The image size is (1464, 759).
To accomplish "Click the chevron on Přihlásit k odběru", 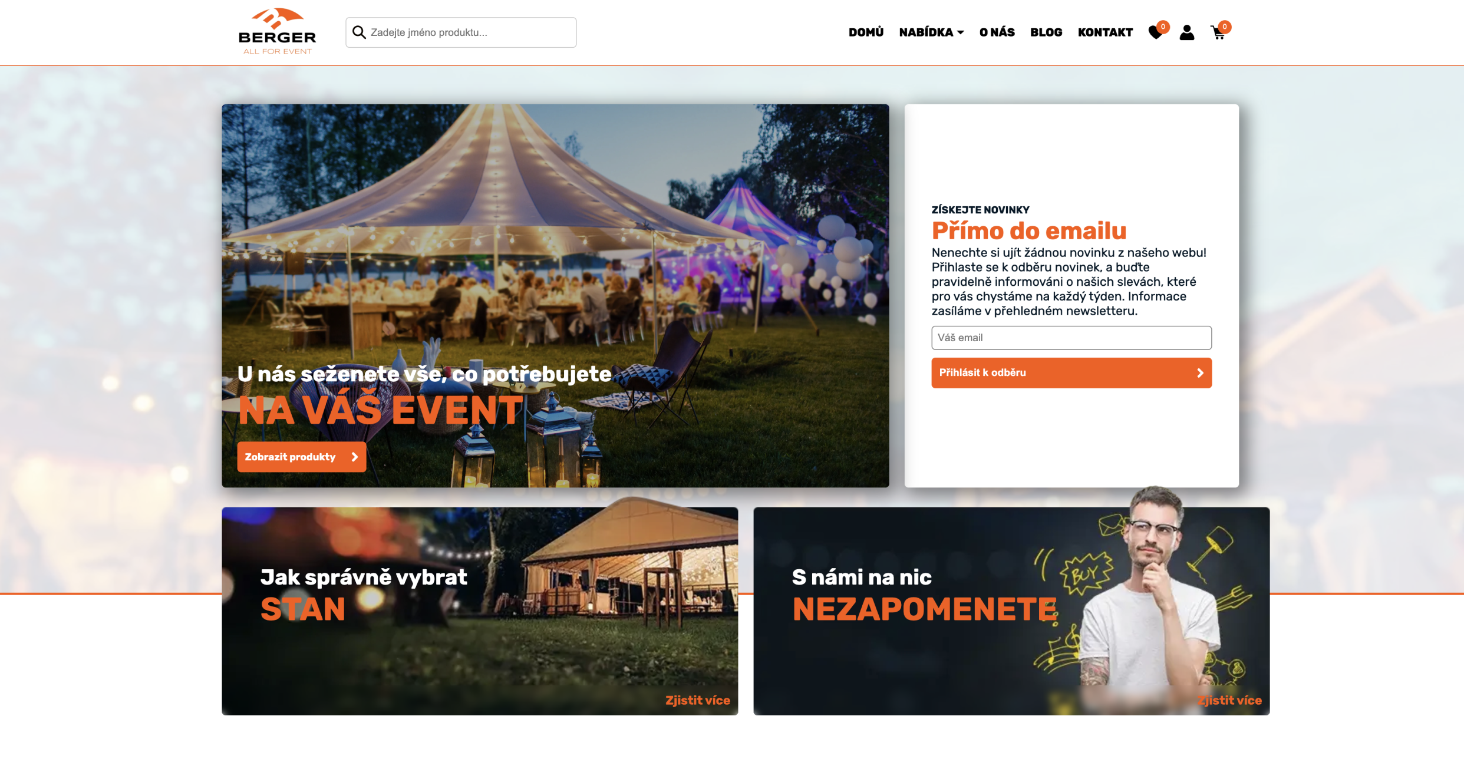I will (x=1200, y=373).
